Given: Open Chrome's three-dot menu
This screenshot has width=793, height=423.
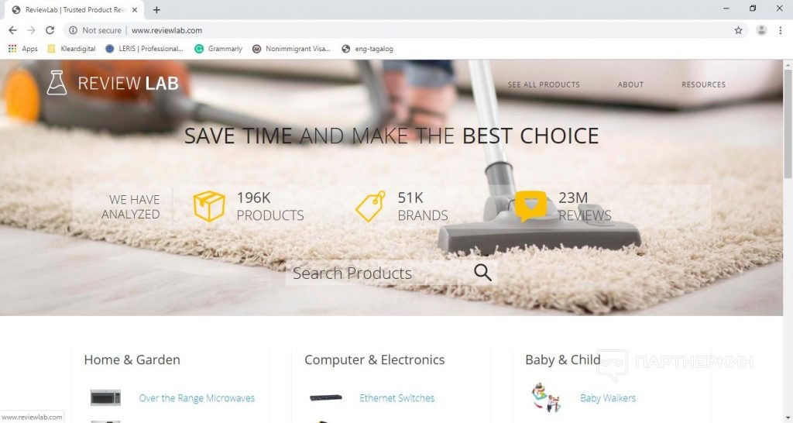Looking at the screenshot, I should pos(781,30).
